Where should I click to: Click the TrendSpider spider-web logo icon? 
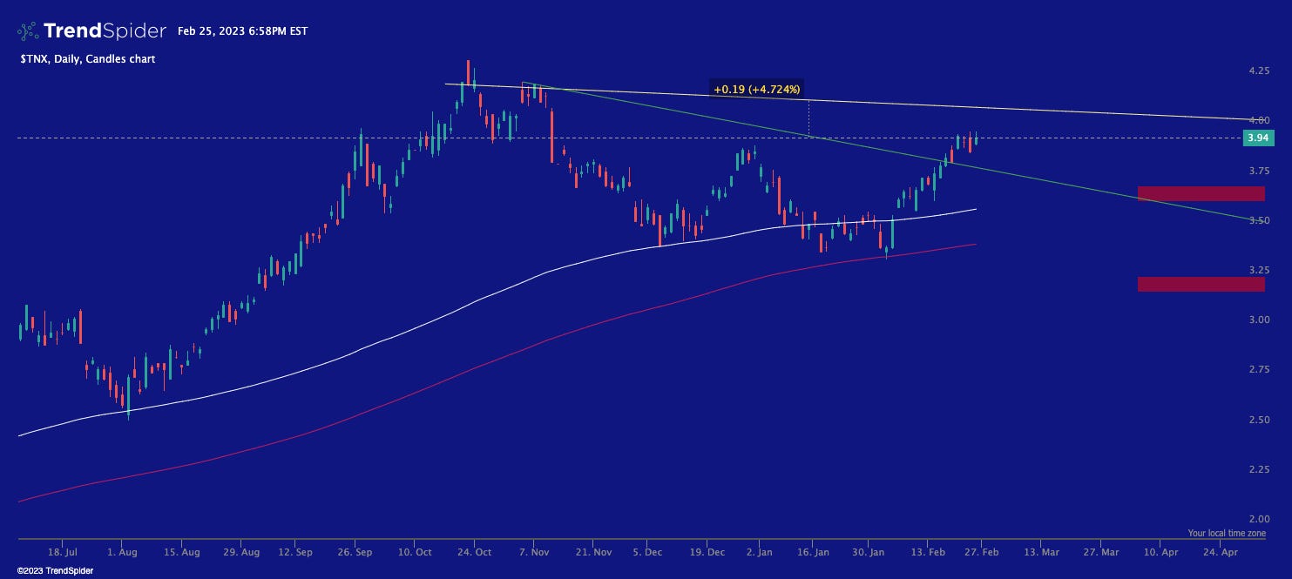[x=28, y=31]
